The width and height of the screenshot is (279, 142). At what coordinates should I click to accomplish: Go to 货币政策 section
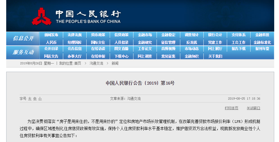coord(98,35)
